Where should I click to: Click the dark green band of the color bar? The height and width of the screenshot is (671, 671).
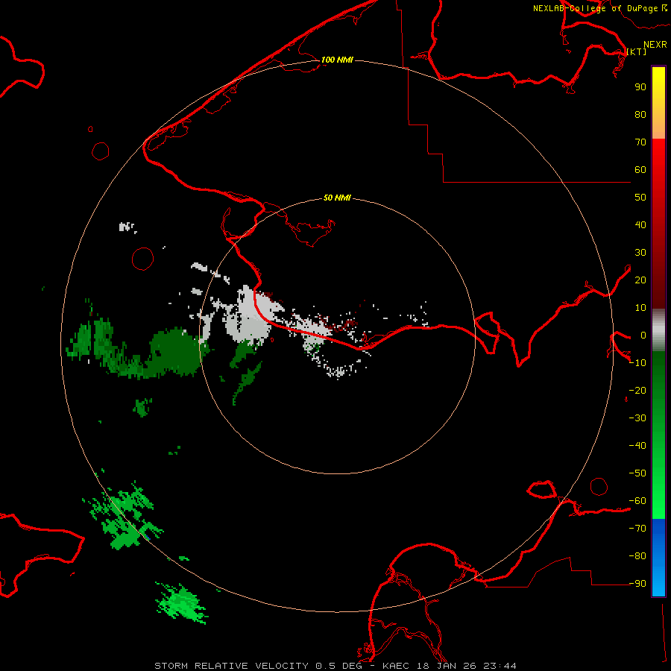pos(658,372)
